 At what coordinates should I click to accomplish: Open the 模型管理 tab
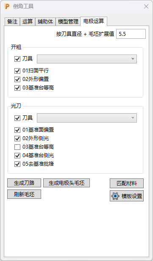point(68,22)
